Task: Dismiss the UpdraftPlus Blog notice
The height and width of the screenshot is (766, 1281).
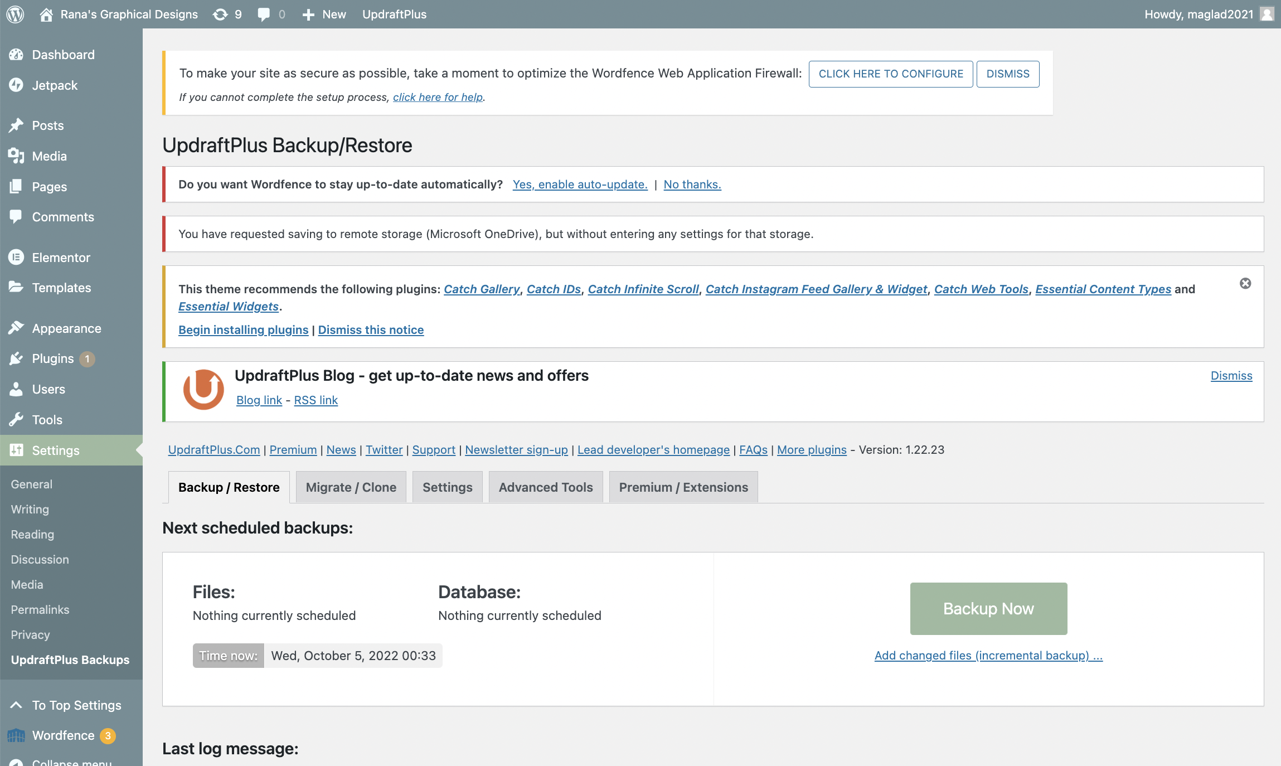Action: click(x=1231, y=376)
